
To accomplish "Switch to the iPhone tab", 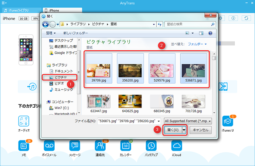I will pos(62,10).
